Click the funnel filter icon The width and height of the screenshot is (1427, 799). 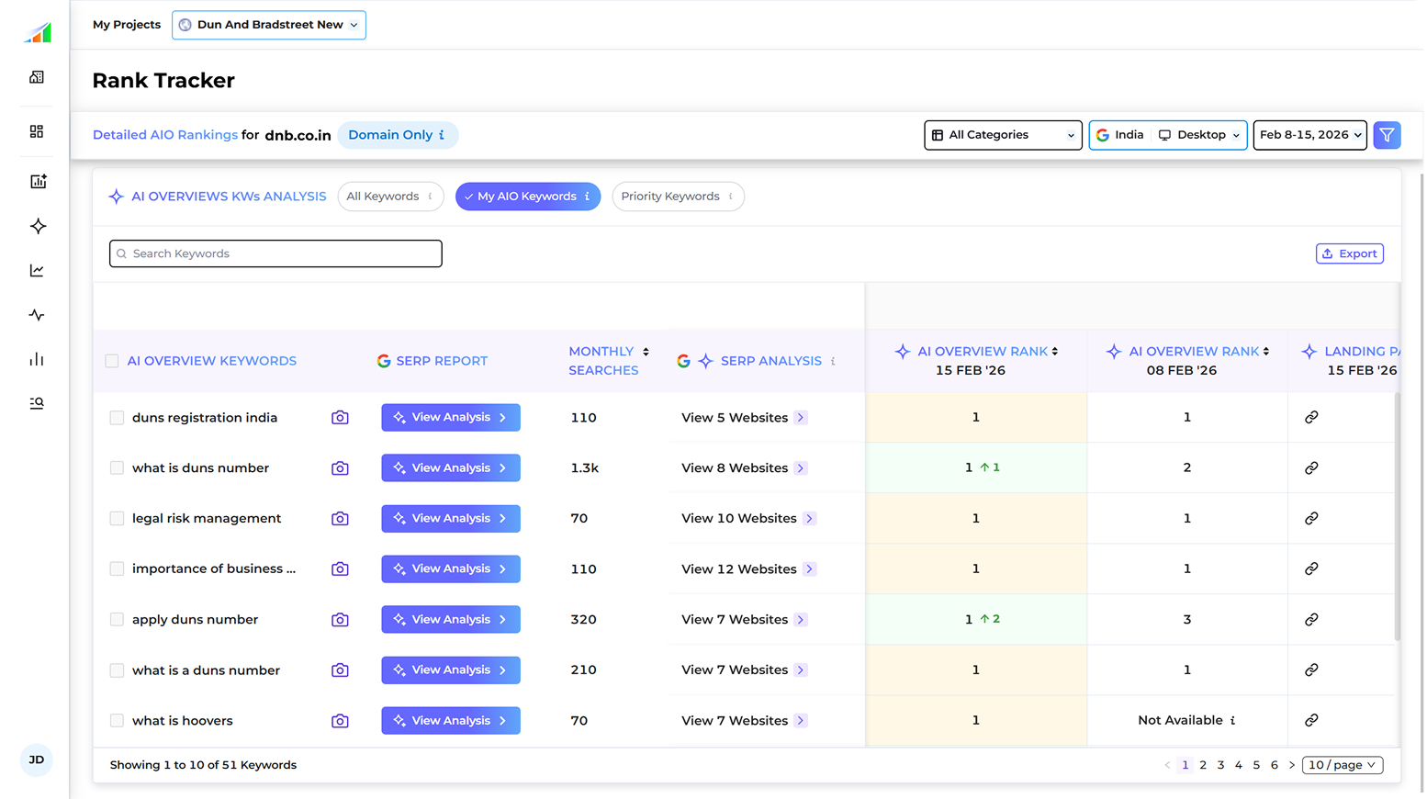click(1387, 135)
